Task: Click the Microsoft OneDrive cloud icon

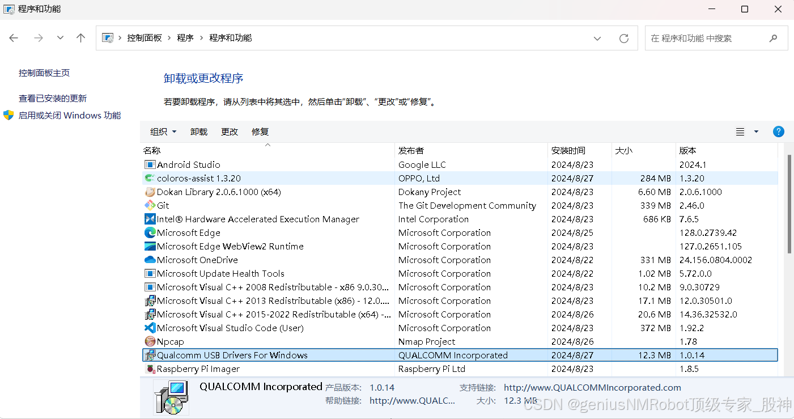Action: pos(150,260)
